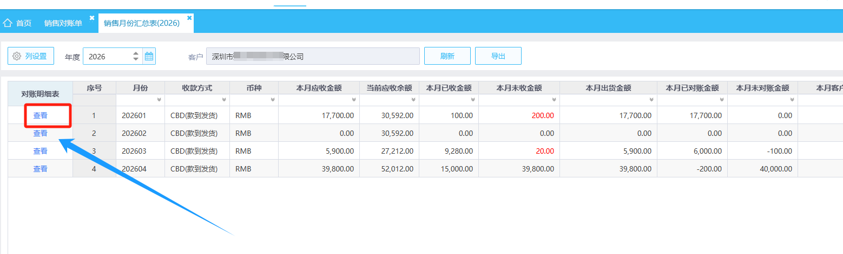Screen dimensions: 843x254
Task: Click the 导出 export button
Action: point(498,56)
